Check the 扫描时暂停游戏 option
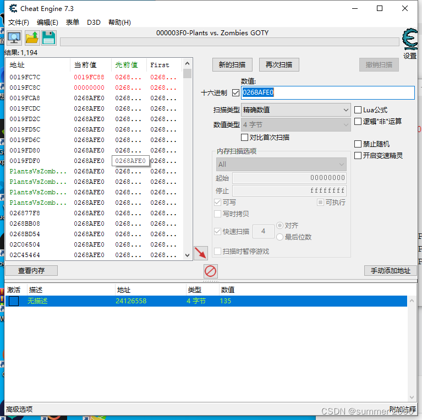This screenshot has width=422, height=420. (x=217, y=251)
